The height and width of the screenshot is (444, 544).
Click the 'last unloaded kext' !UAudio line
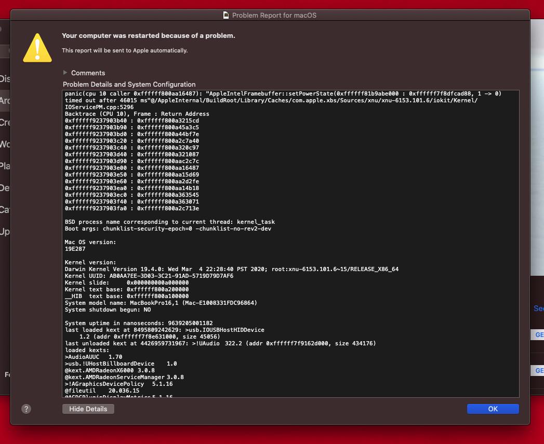[220, 344]
